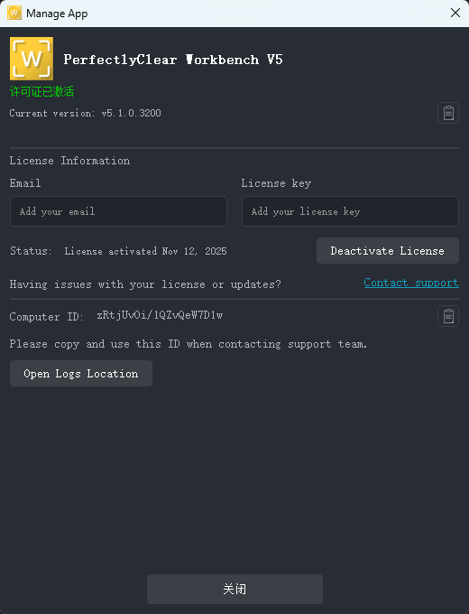This screenshot has width=469, height=614.
Task: Click the Email field label
Action: pyautogui.click(x=25, y=183)
